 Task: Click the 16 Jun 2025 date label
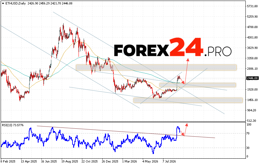49,161
